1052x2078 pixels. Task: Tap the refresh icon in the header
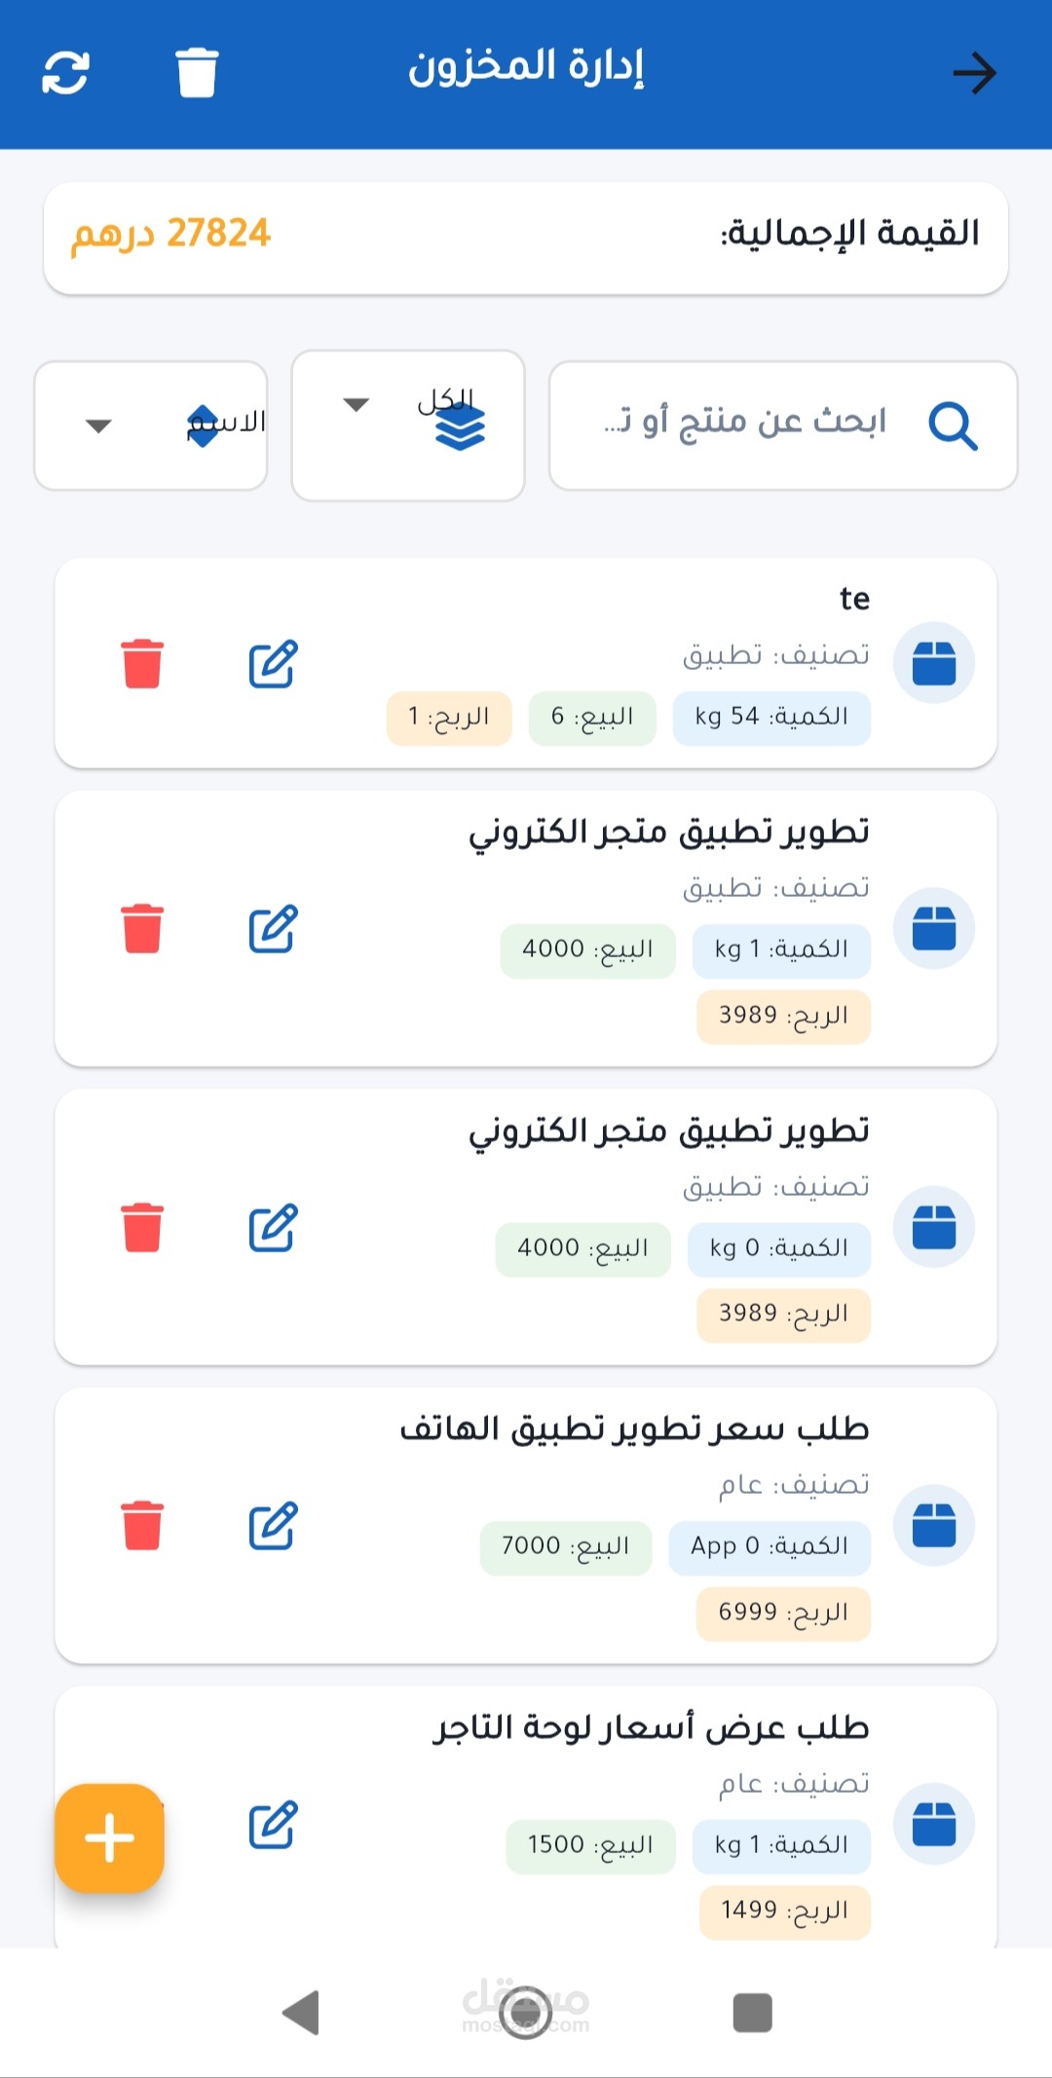click(65, 72)
